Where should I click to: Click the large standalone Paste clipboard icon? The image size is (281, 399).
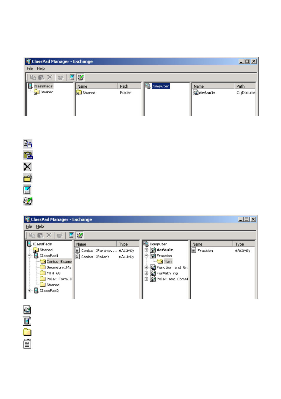(28, 155)
